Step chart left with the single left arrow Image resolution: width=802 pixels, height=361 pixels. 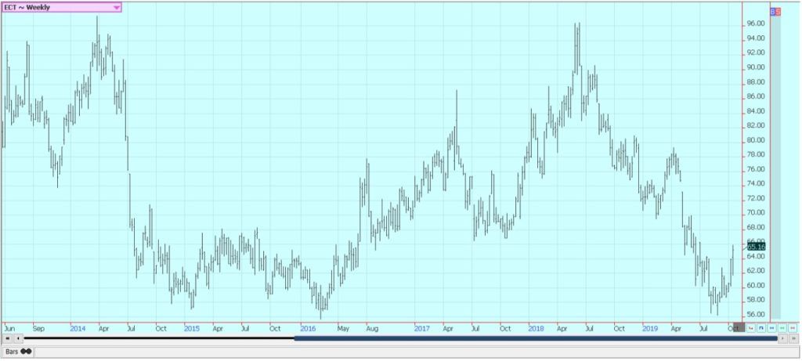coord(18,338)
